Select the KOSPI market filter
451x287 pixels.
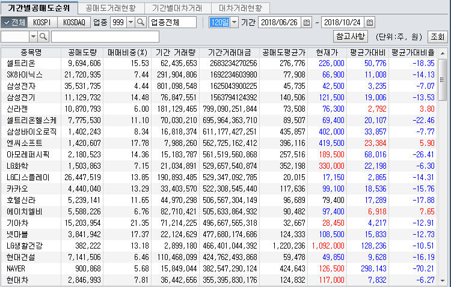[42, 23]
